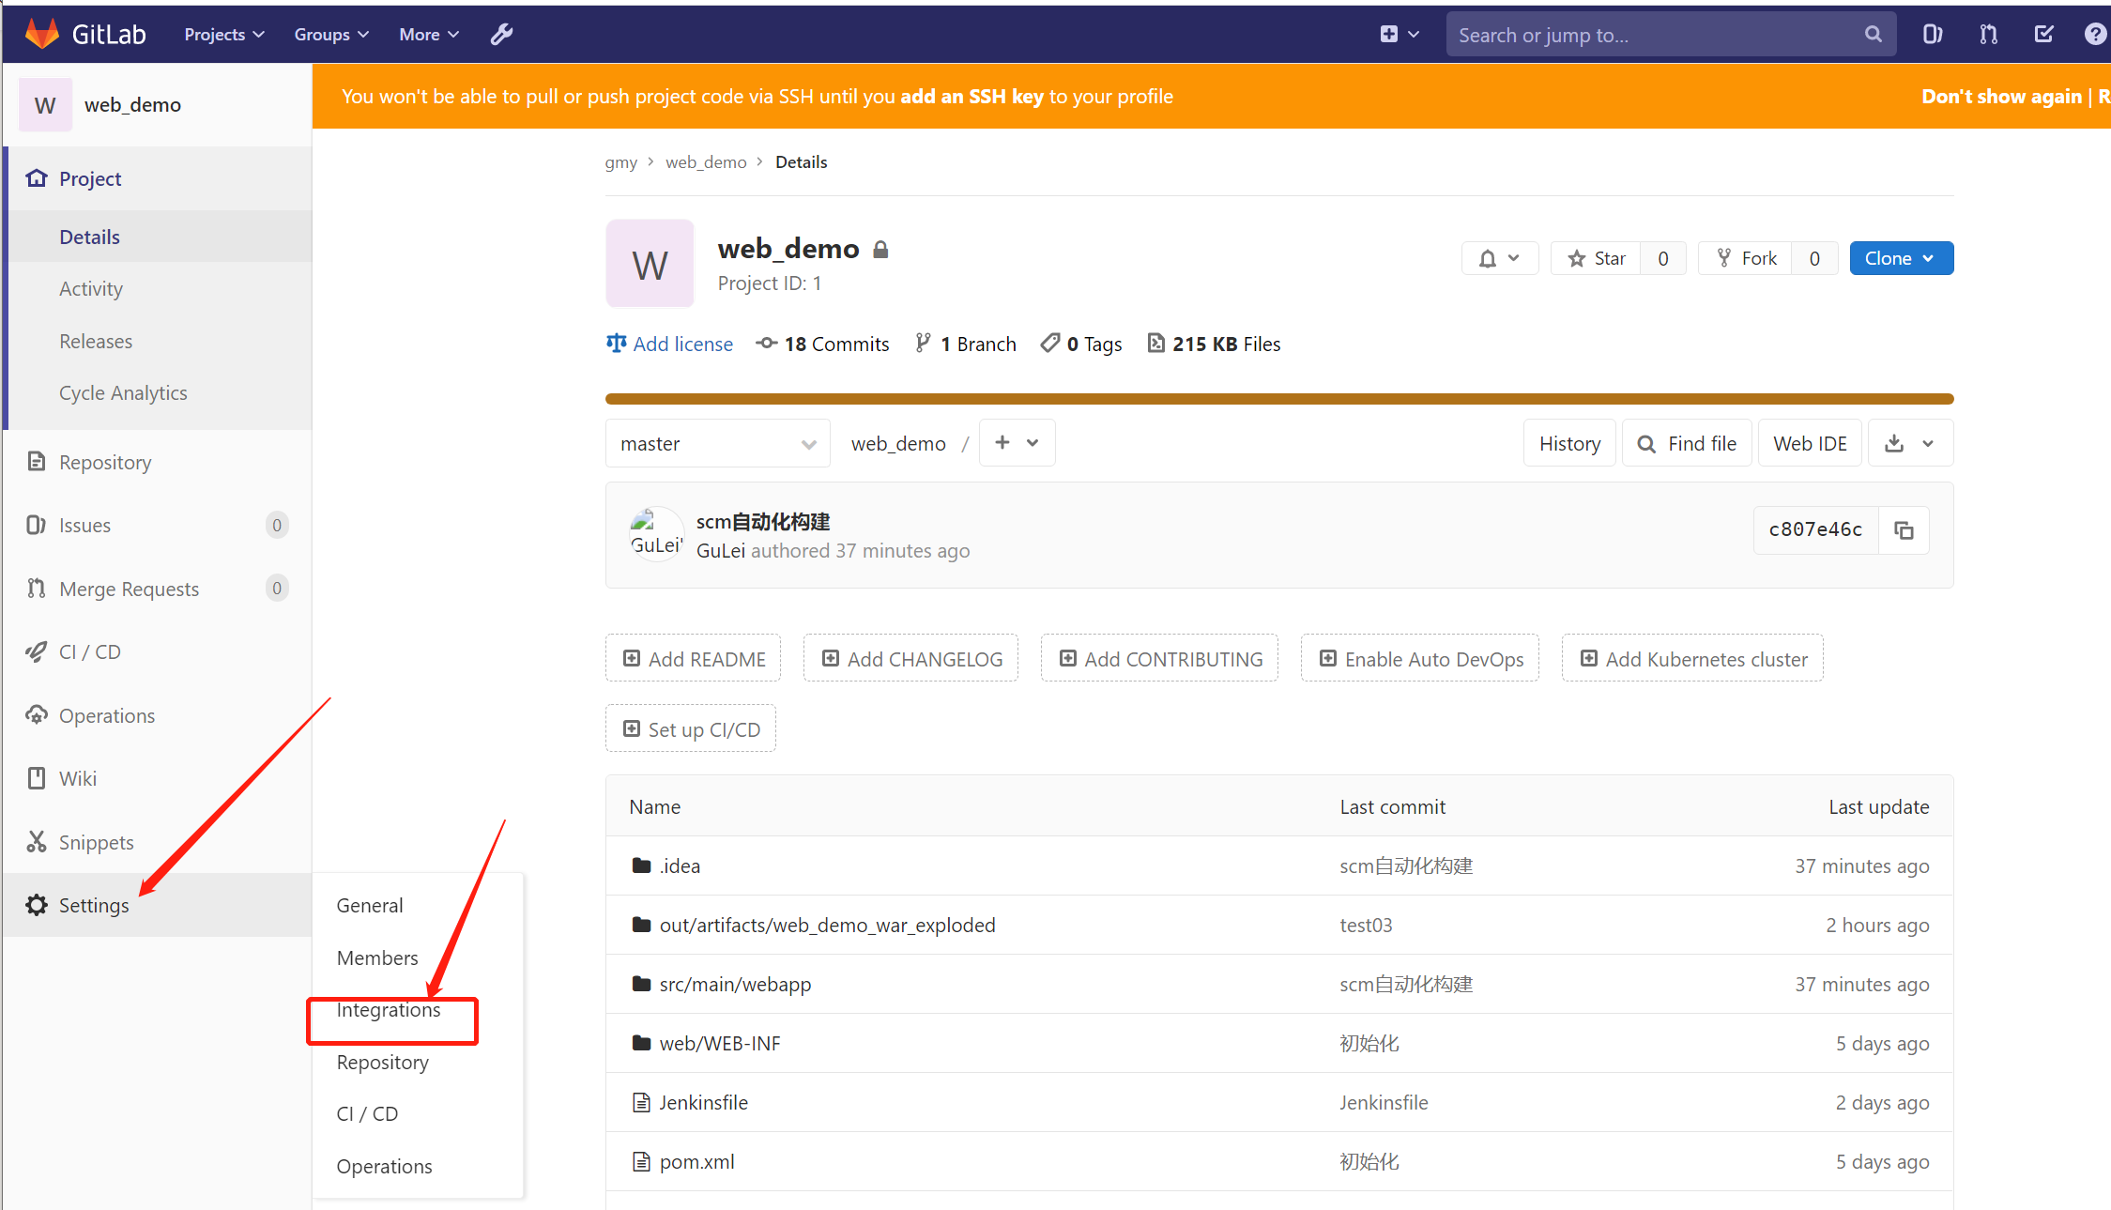
Task: Click Add license link
Action: coord(669,344)
